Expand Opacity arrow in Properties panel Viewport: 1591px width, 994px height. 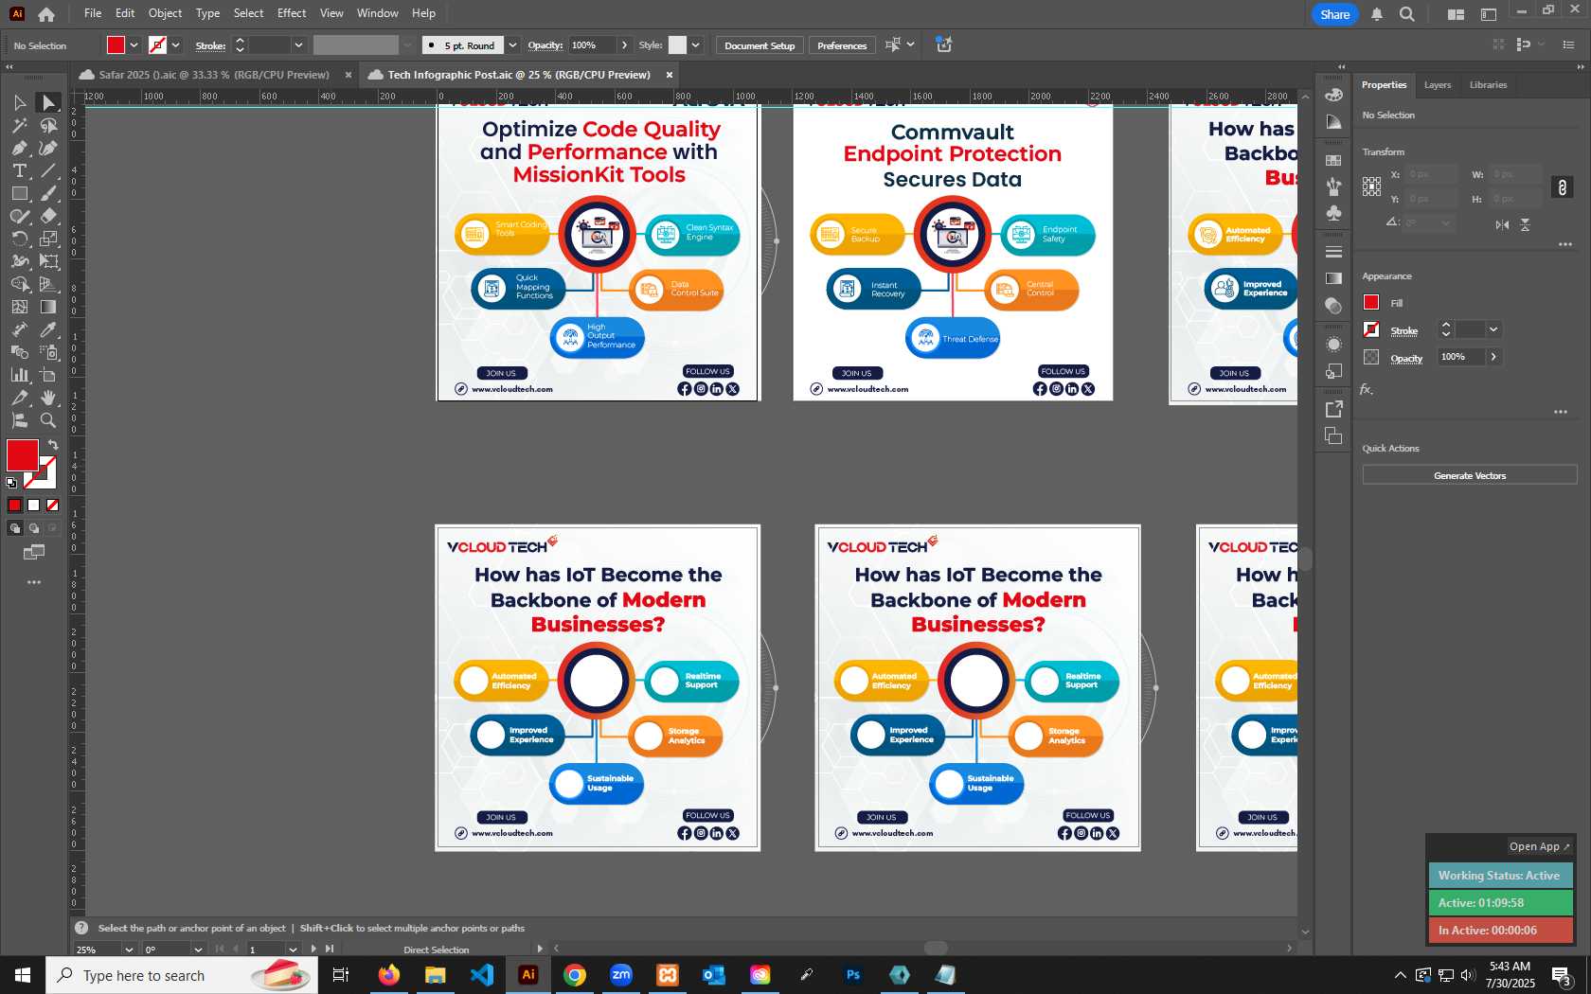1493,357
